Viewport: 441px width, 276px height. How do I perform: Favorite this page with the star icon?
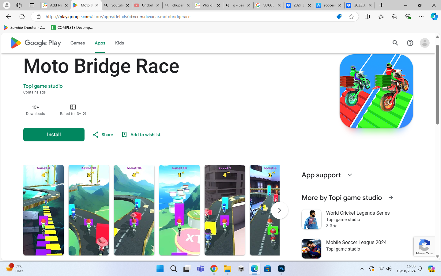(351, 17)
